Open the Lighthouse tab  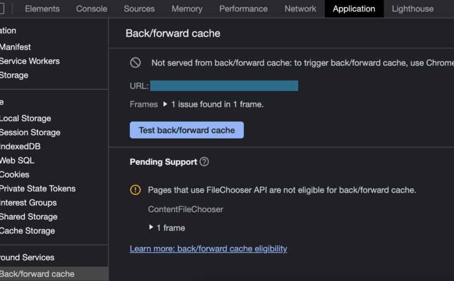412,9
